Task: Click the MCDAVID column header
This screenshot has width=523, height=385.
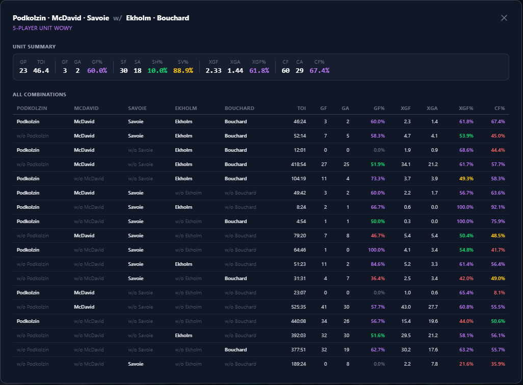Action: 86,108
